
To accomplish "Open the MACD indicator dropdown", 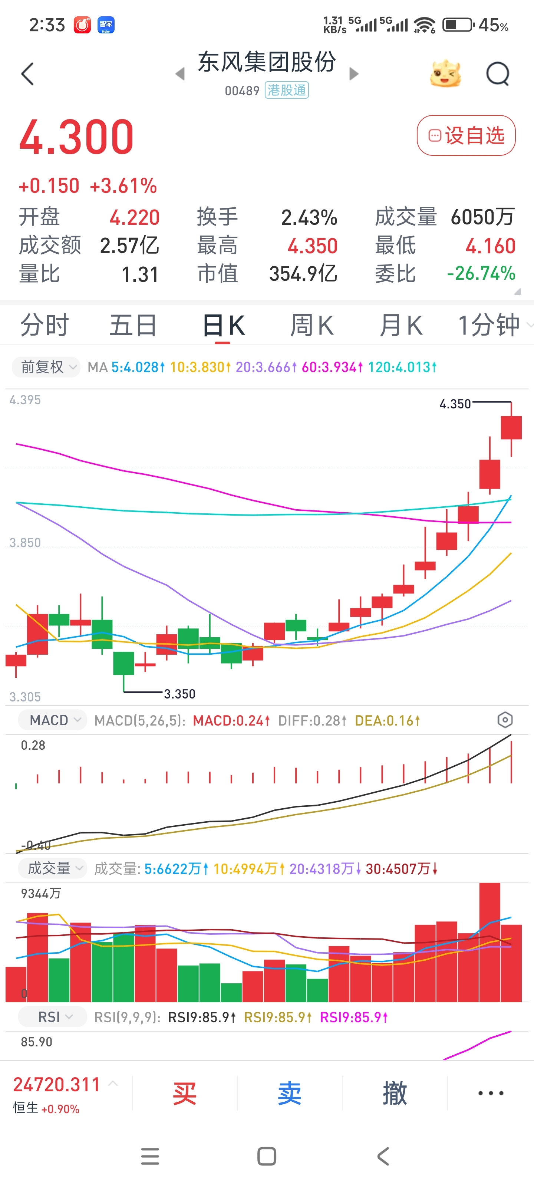I will [x=53, y=720].
